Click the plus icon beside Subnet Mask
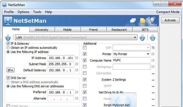Image resolution: width=183 pixels, height=107 pixels. 77,64
